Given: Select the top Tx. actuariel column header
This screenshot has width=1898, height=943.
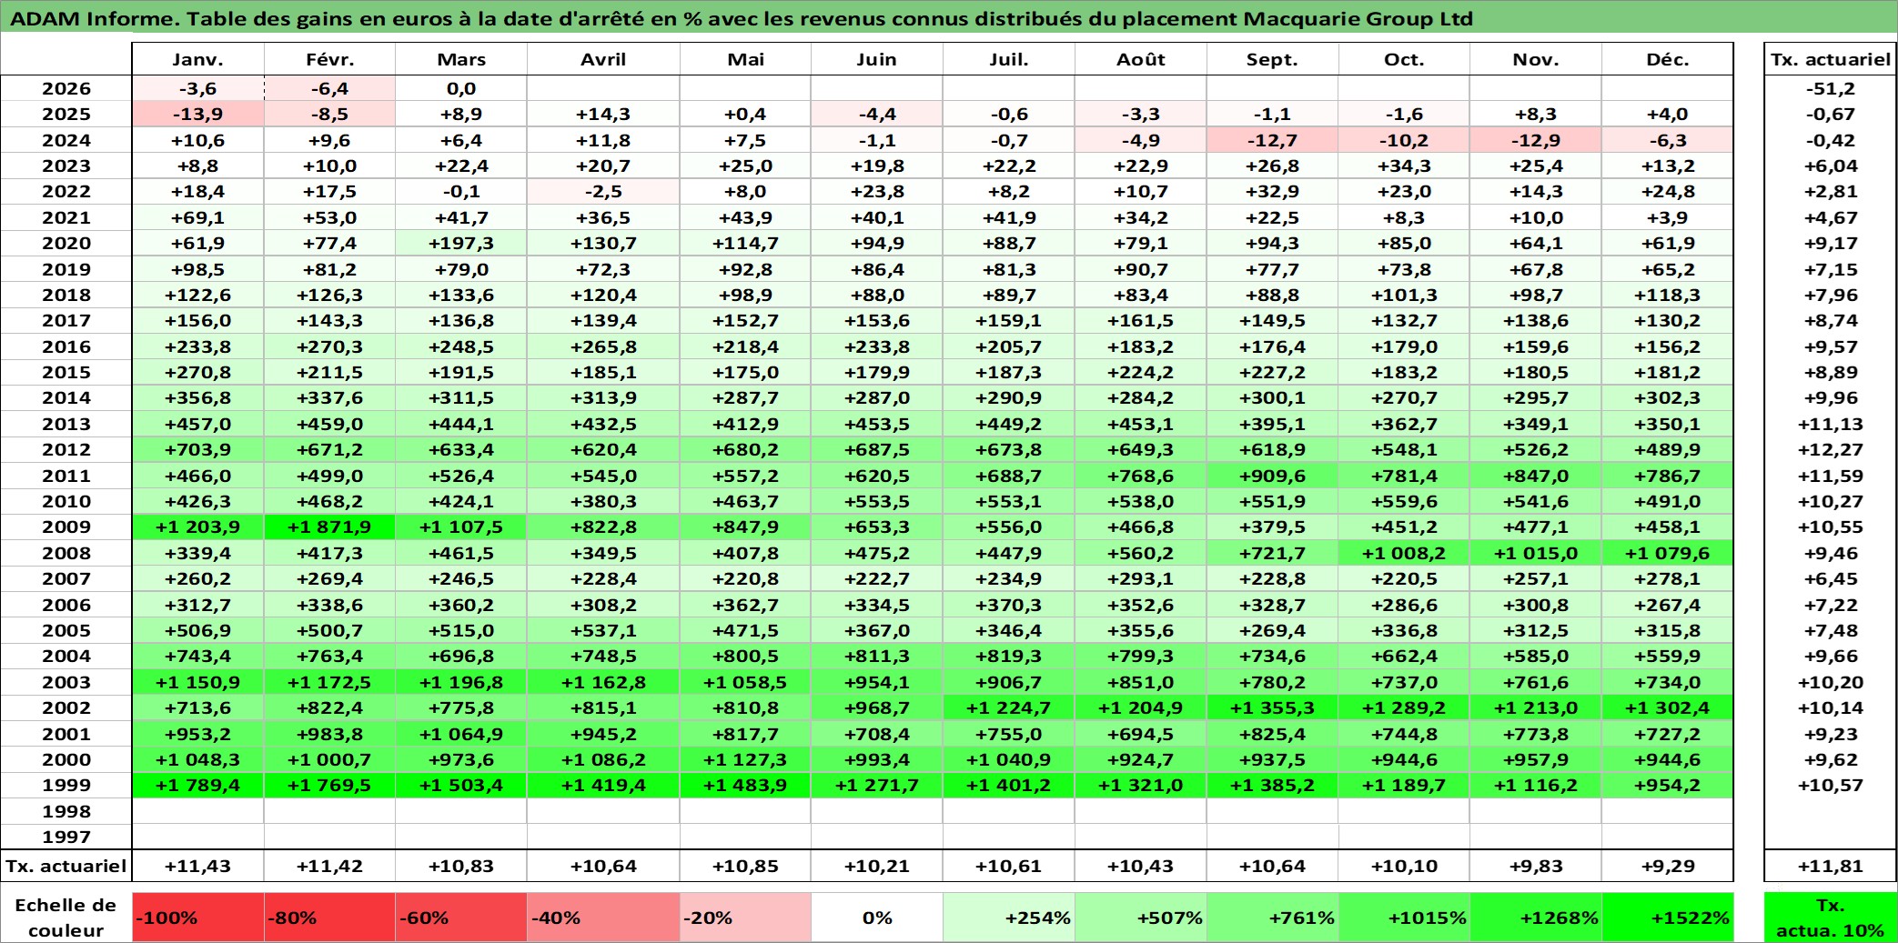Looking at the screenshot, I should tap(1831, 59).
